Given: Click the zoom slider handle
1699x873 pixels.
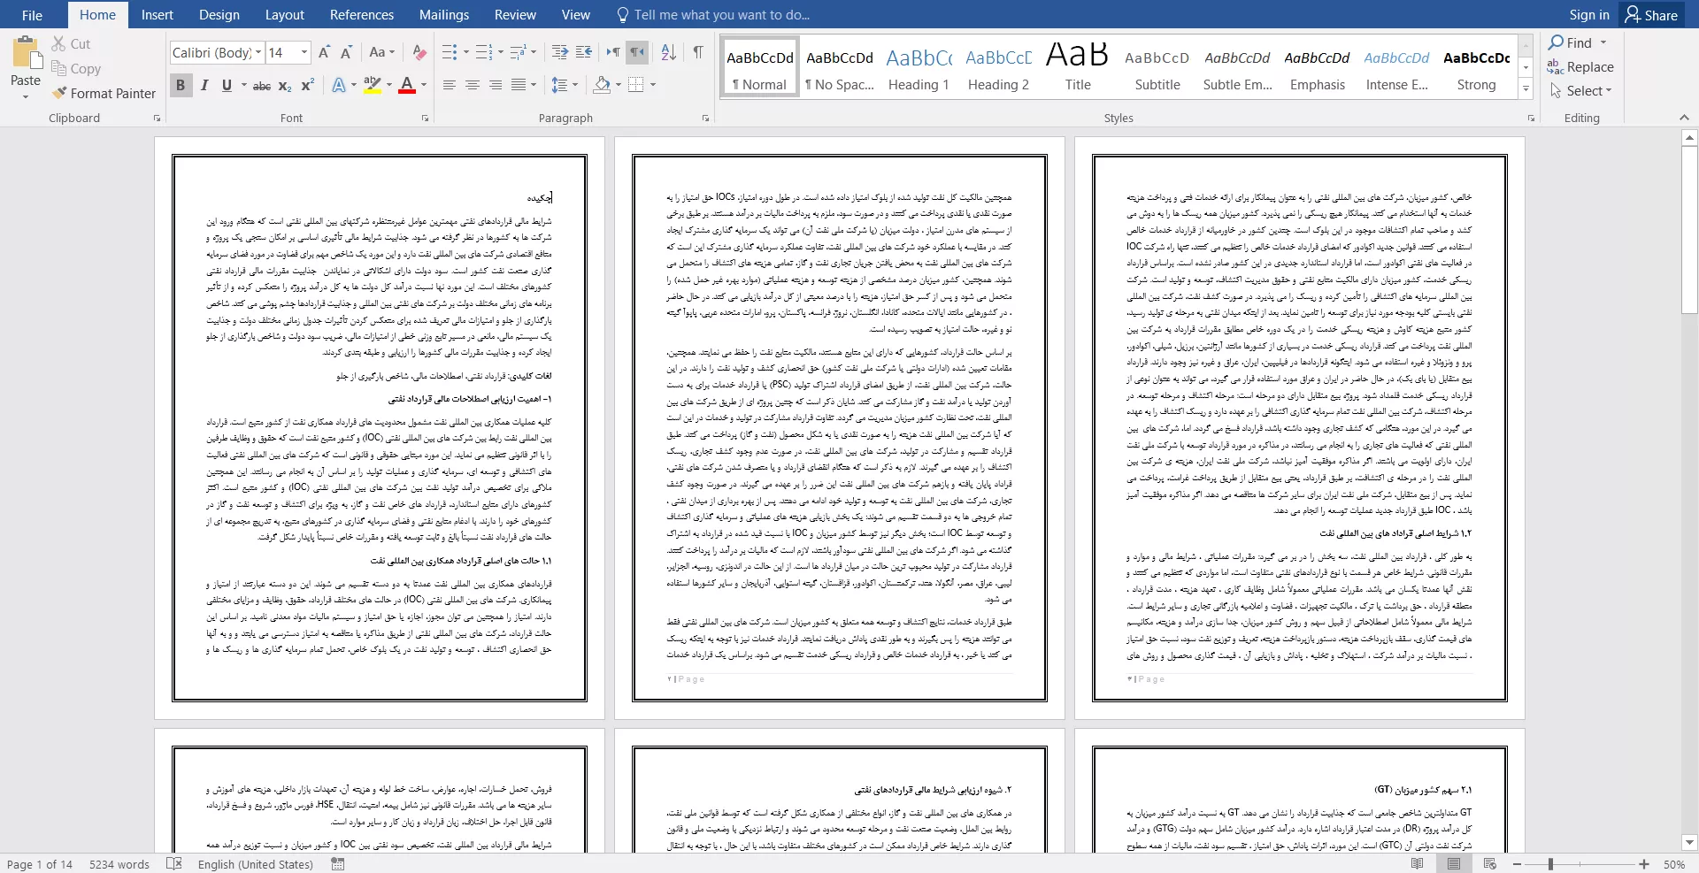Looking at the screenshot, I should click(1550, 864).
